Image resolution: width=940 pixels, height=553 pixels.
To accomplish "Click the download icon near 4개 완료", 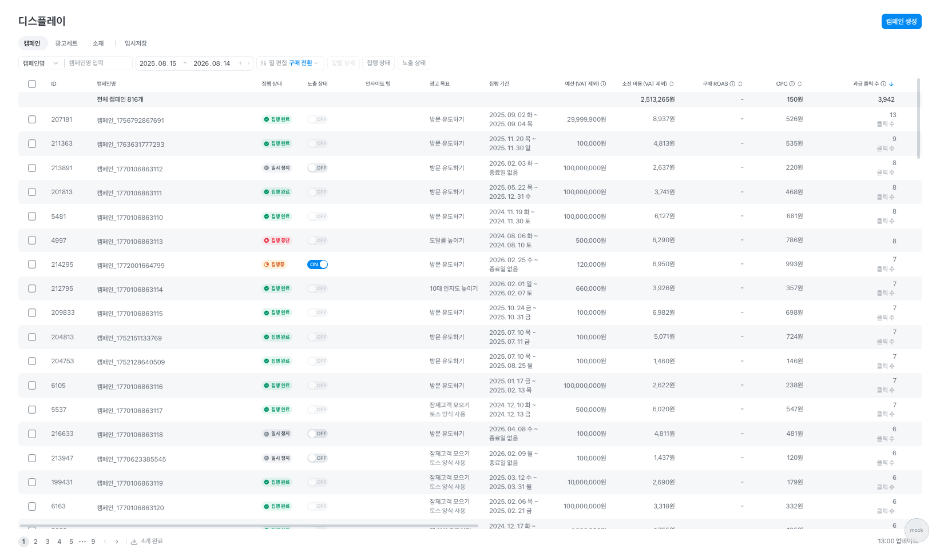I will pos(134,542).
